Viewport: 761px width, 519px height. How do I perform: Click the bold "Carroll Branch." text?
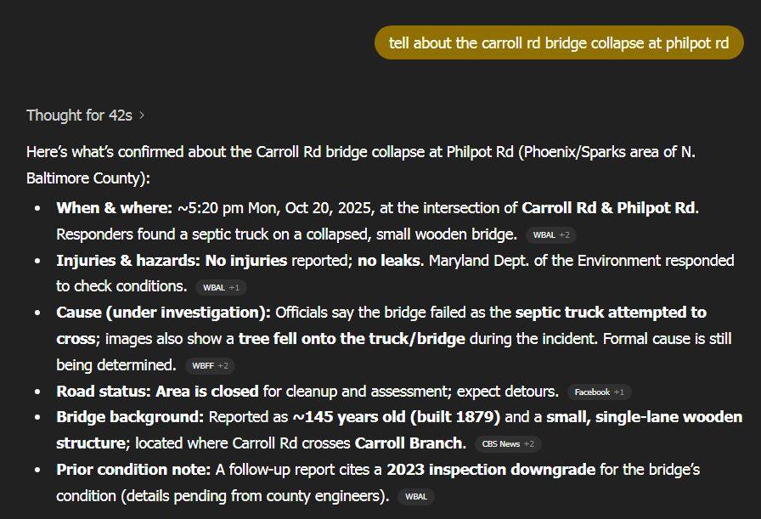pos(410,443)
